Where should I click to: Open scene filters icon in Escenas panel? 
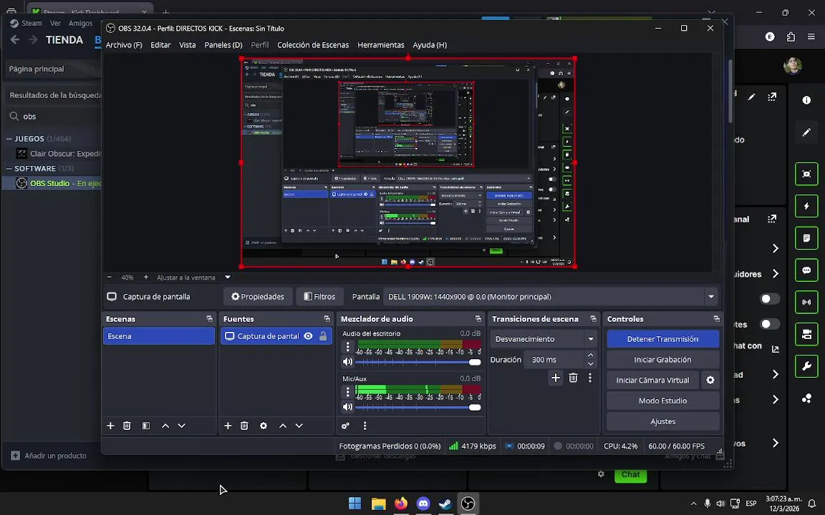click(x=146, y=426)
